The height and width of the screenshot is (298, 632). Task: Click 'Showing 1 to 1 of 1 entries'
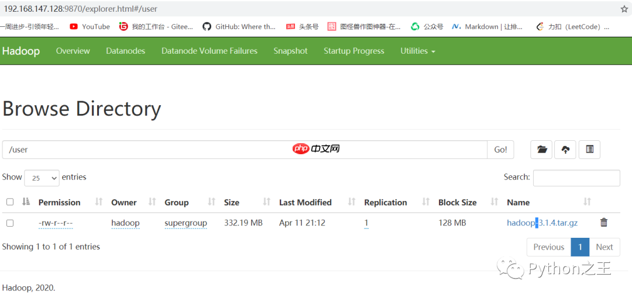coord(51,247)
